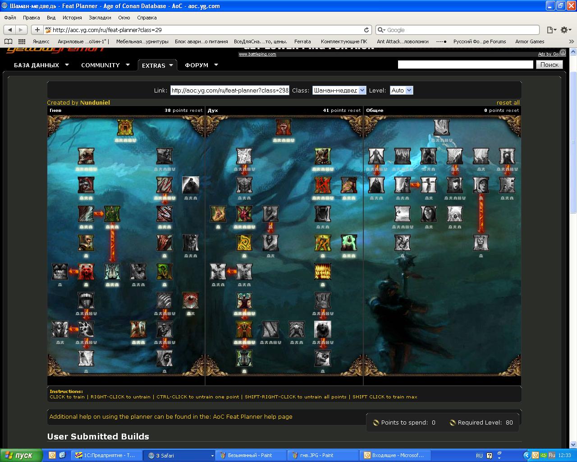Train the red bear head feat in Гнев

(x=86, y=272)
